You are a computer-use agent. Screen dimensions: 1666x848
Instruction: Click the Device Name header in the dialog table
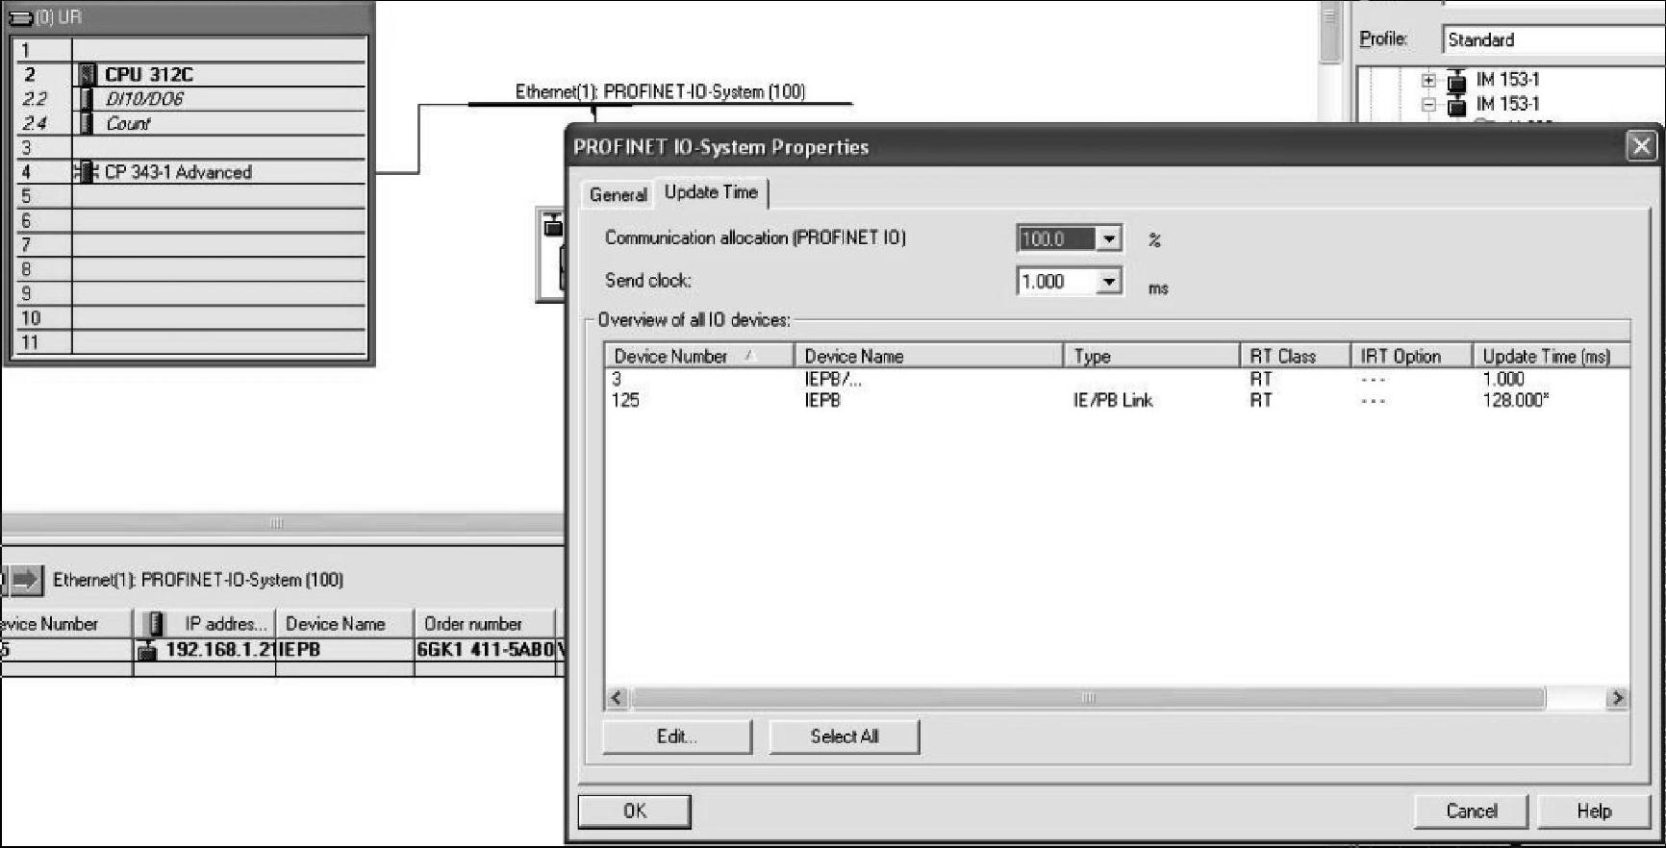(928, 357)
